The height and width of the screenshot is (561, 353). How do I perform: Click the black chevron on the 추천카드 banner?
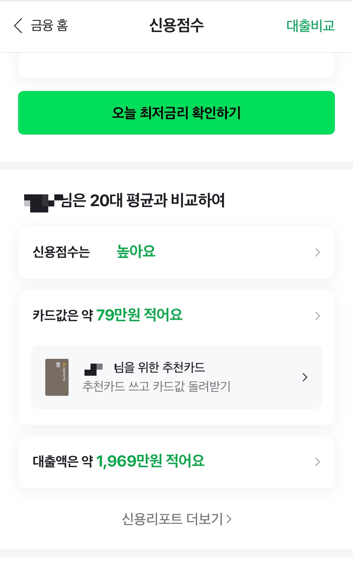tap(305, 377)
